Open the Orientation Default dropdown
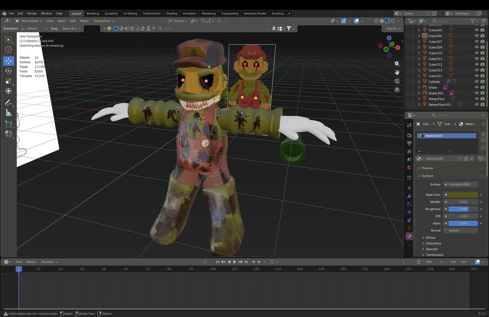Image resolution: width=489 pixels, height=317 pixels. (34, 29)
